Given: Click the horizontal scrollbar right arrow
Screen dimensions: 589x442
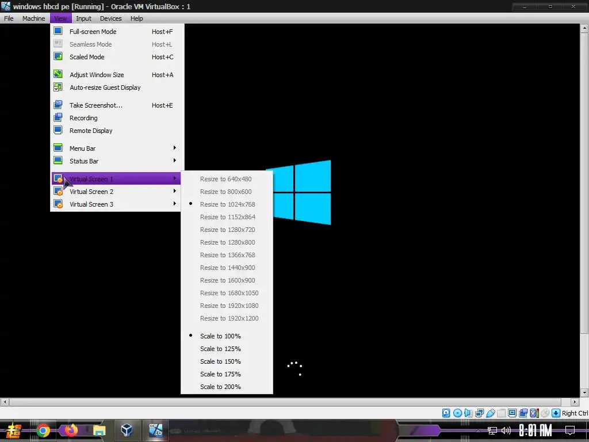Looking at the screenshot, I should [575, 402].
